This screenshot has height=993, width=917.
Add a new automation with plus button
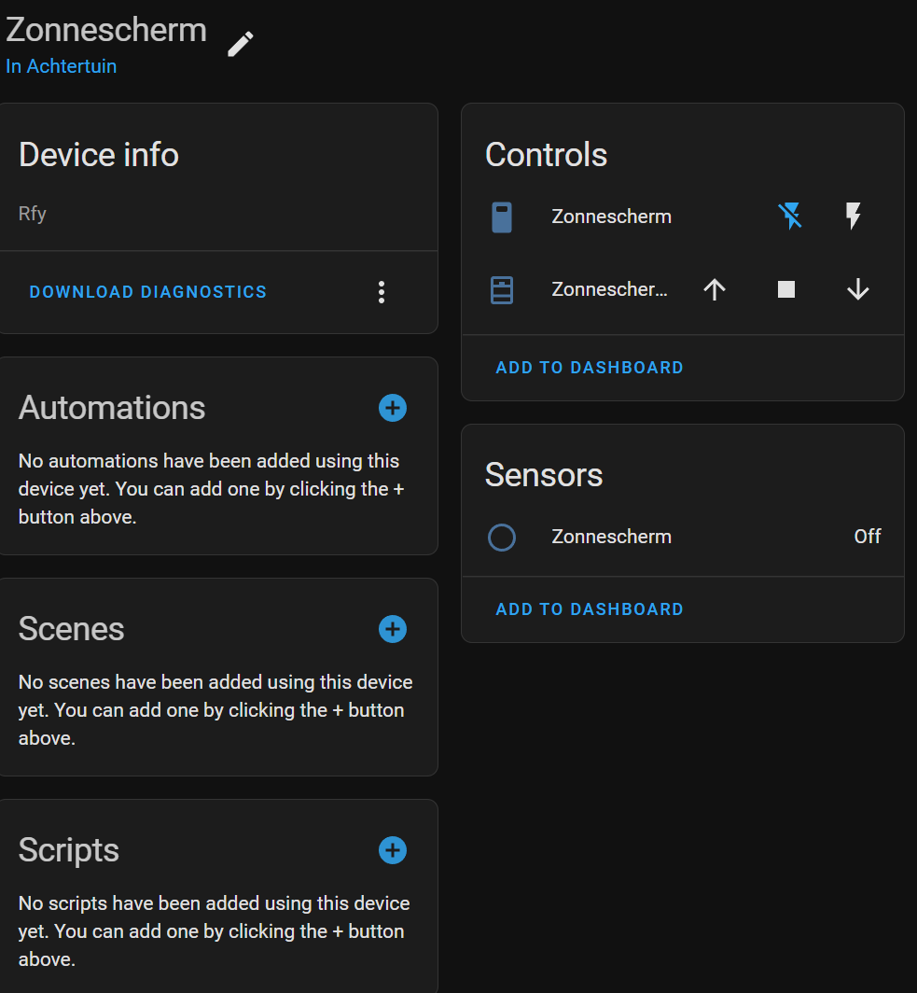(x=393, y=408)
